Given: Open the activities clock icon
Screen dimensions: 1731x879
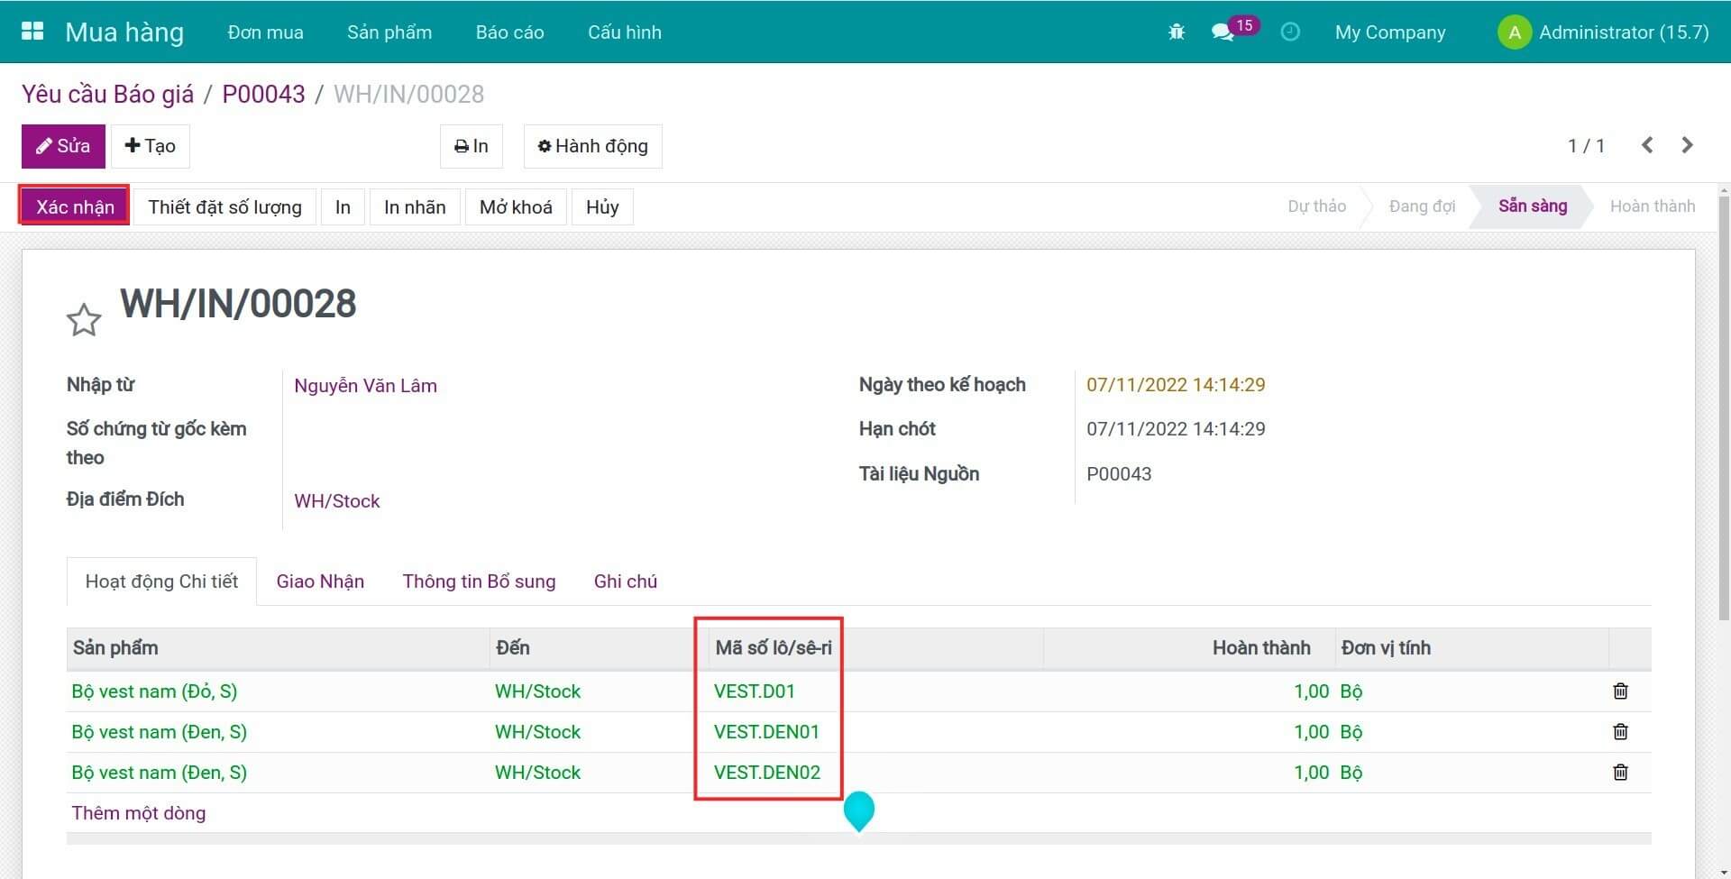Looking at the screenshot, I should [x=1290, y=32].
